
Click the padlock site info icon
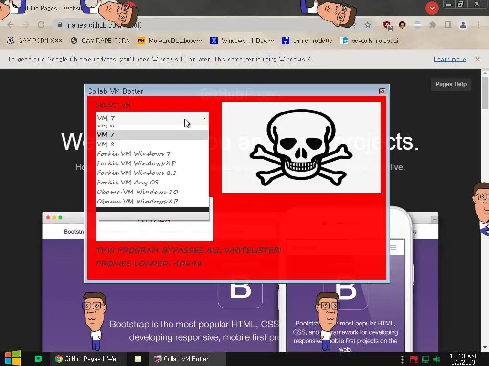tap(60, 25)
